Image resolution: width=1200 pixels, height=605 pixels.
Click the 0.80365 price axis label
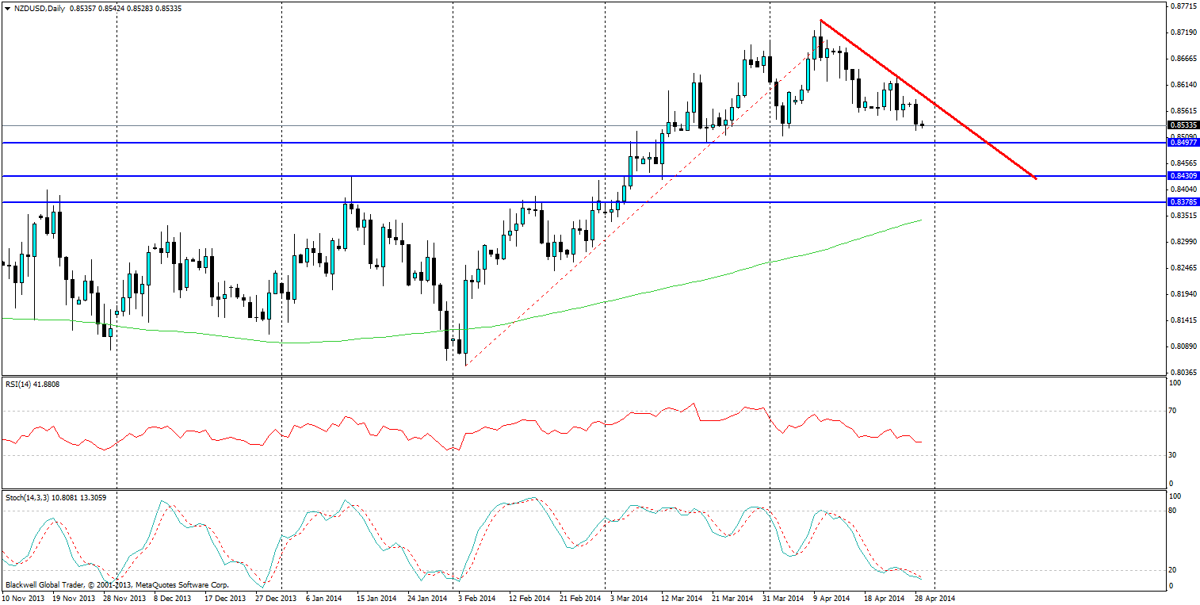click(x=1183, y=373)
